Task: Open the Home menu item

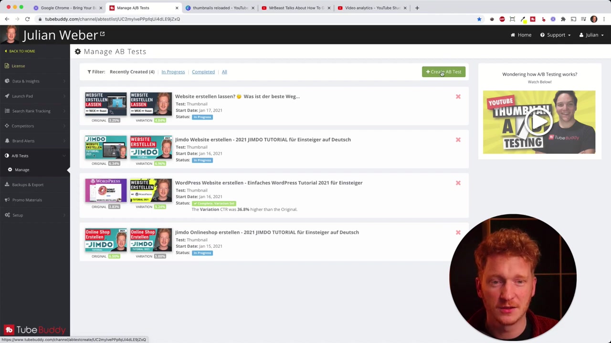Action: coord(521,35)
